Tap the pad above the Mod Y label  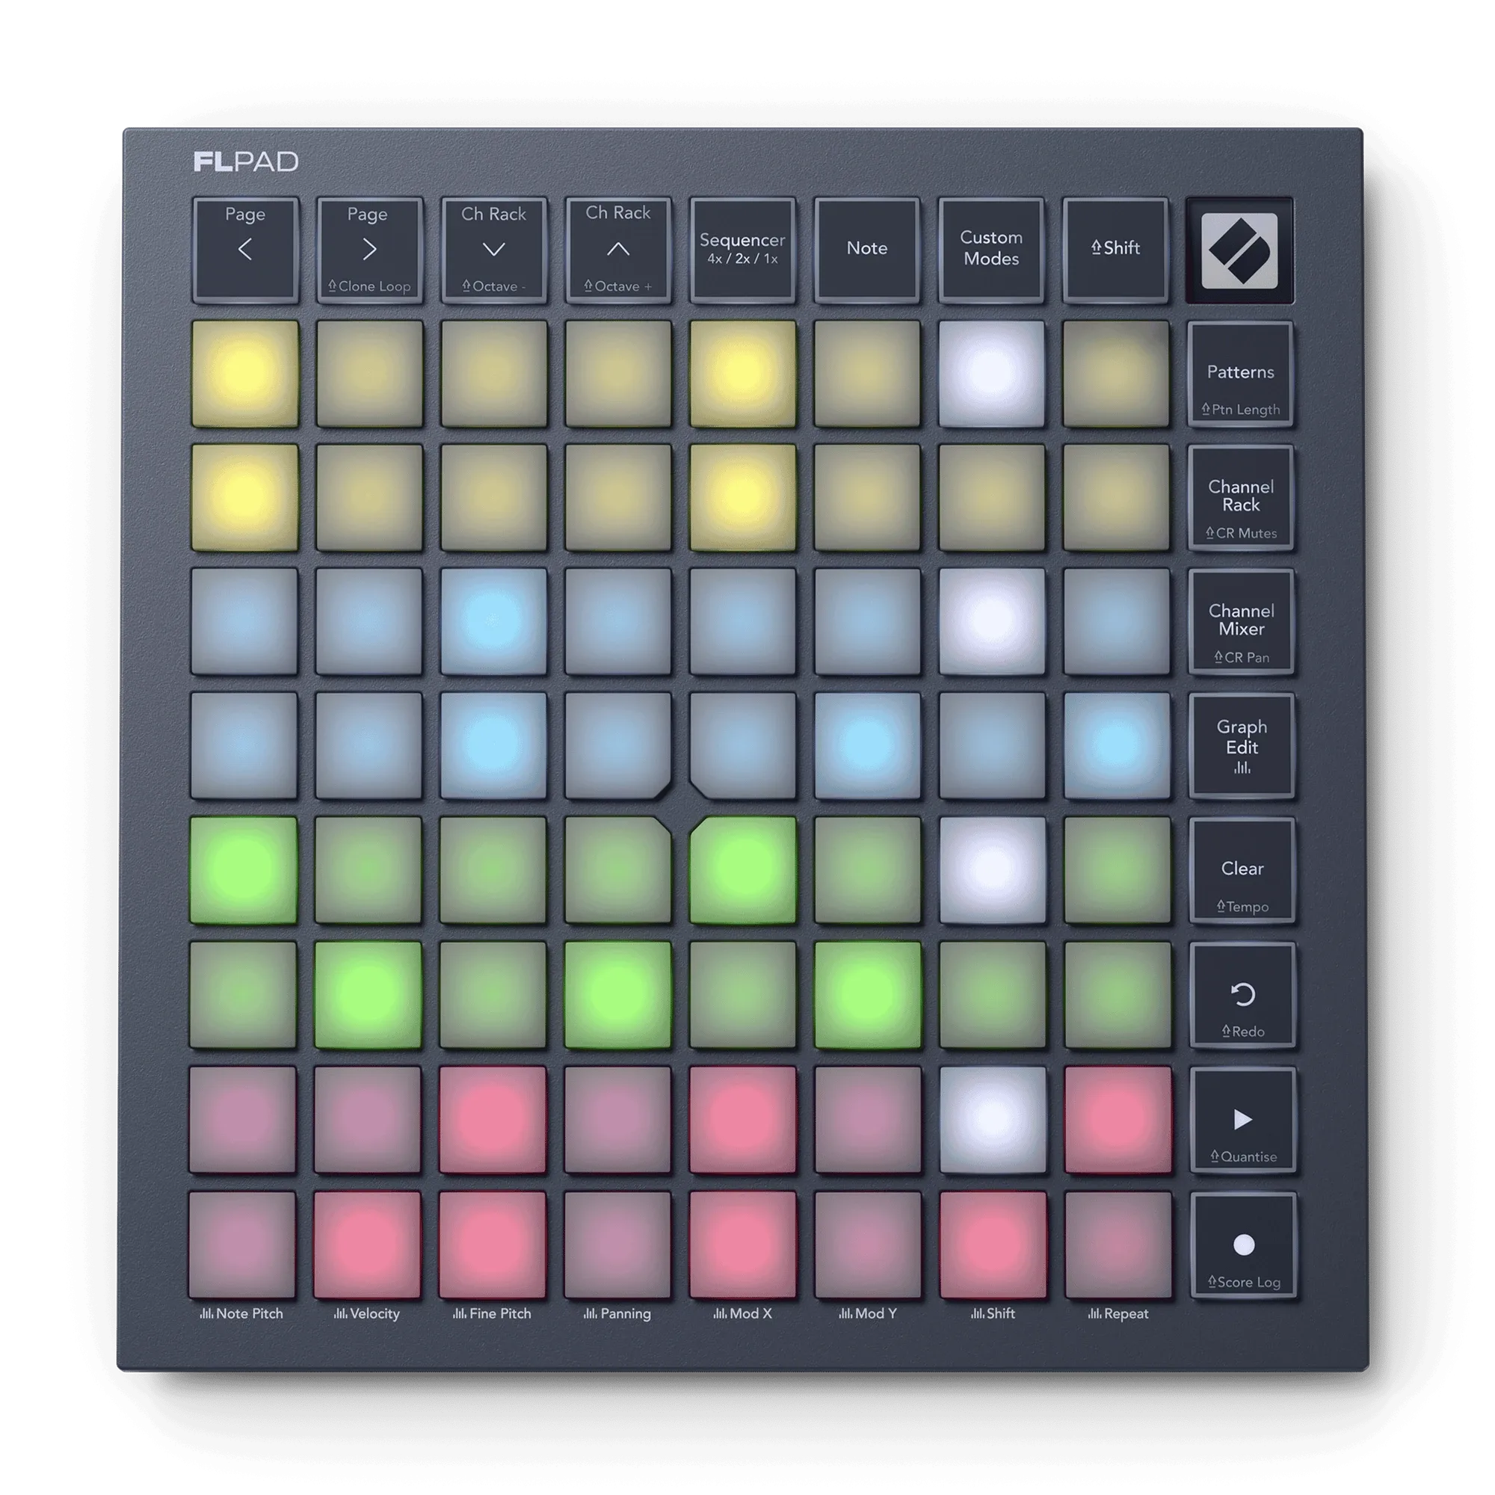[868, 1245]
